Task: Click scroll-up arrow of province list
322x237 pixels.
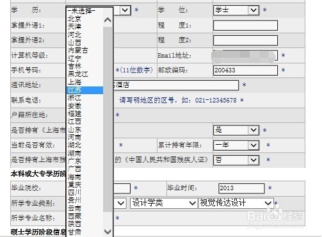Action: [108, 20]
